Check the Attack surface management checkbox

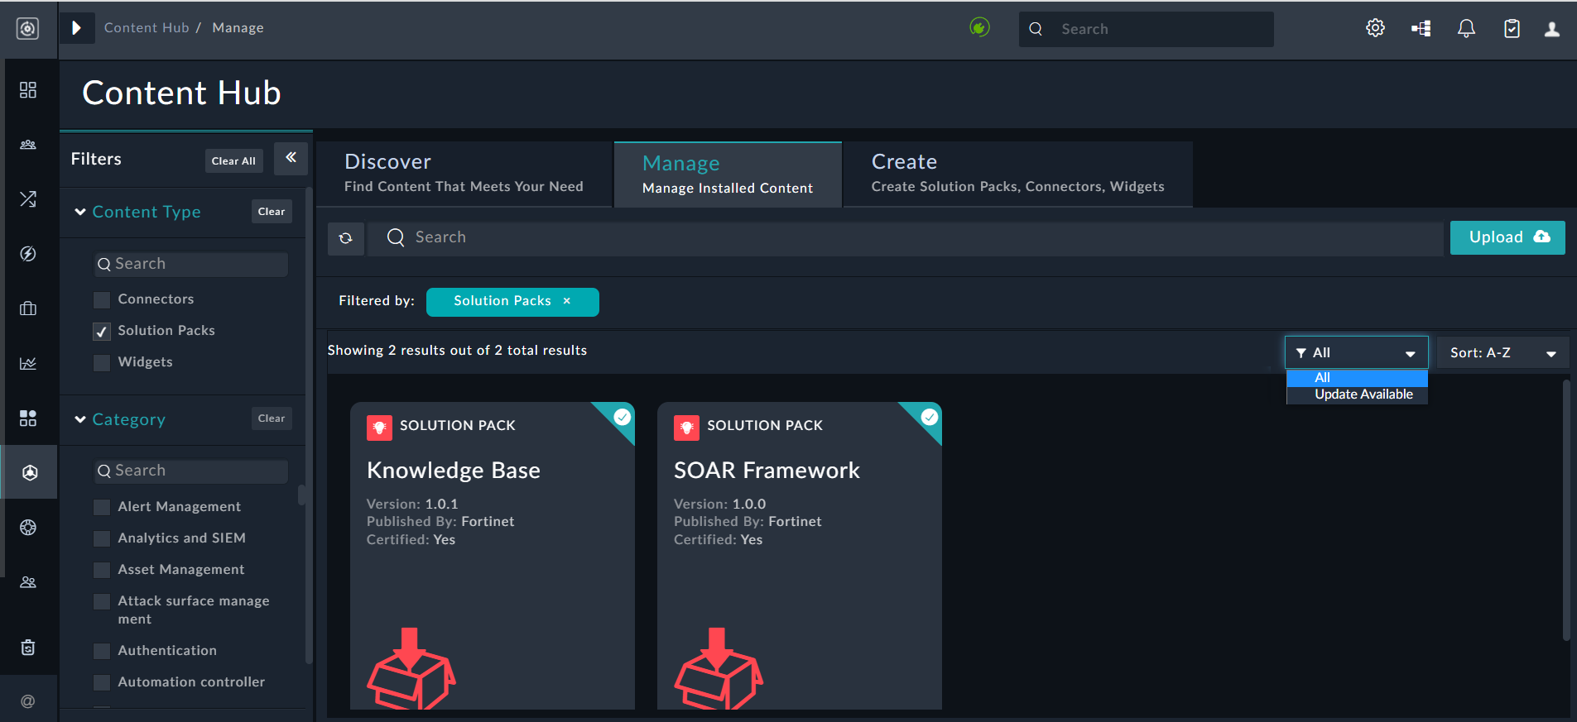[102, 601]
